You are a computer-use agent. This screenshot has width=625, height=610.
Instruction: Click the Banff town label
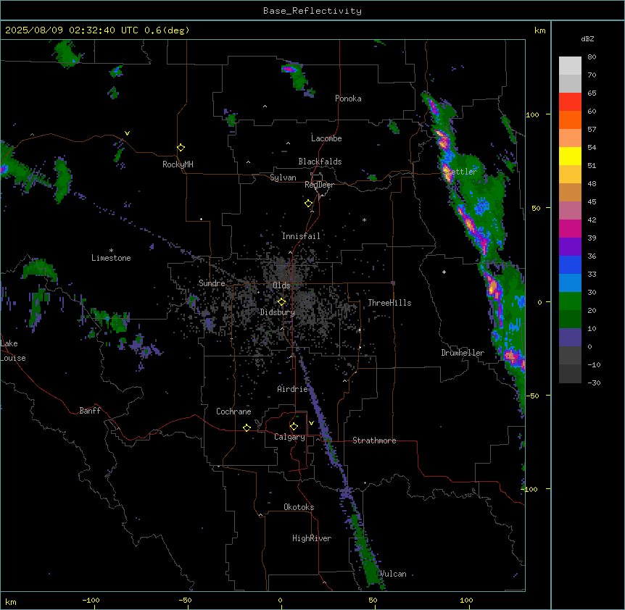[90, 411]
